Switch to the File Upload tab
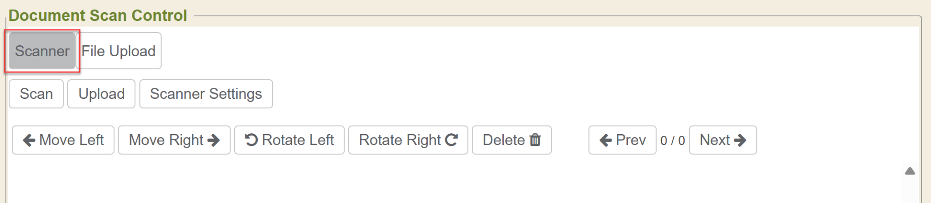This screenshot has height=203, width=931. [119, 51]
